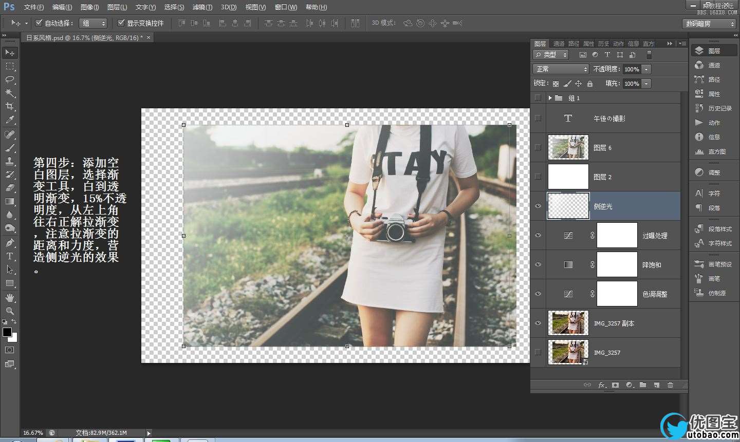Viewport: 740px width, 442px height.
Task: Open the Layers panel flyout menu
Action: click(682, 44)
